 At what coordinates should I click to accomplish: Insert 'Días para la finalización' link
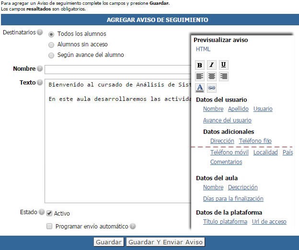point(233,199)
